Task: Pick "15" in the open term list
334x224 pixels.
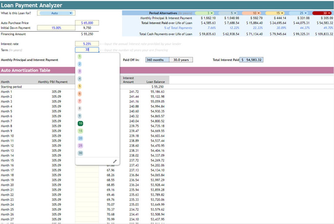Action: pos(80,131)
